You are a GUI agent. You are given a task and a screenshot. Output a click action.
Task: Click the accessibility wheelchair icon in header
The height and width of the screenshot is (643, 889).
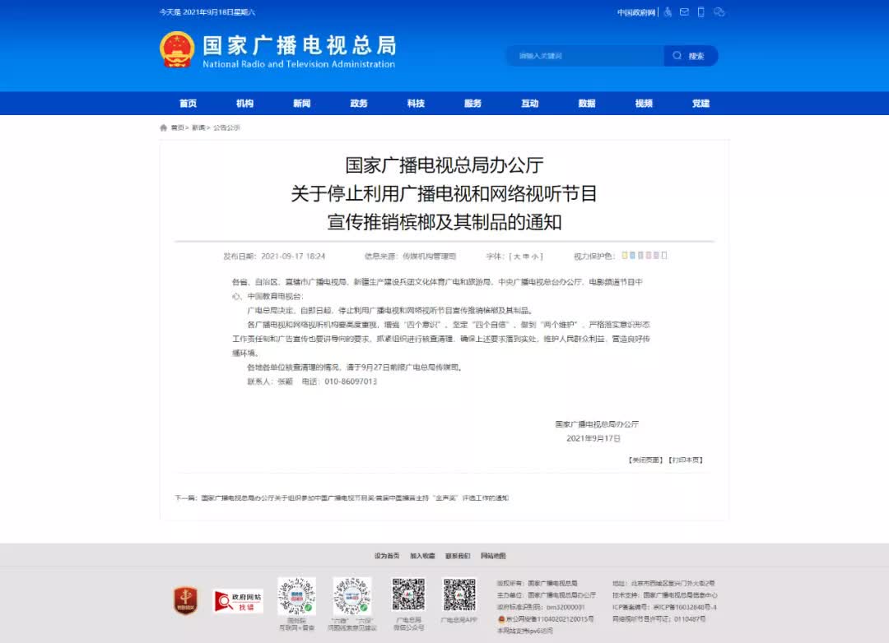pos(668,12)
